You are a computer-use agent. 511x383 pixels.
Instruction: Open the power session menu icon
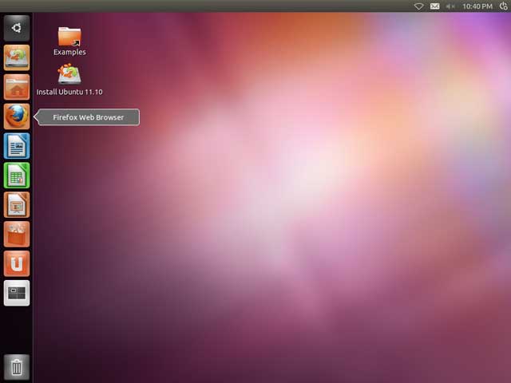[x=504, y=6]
